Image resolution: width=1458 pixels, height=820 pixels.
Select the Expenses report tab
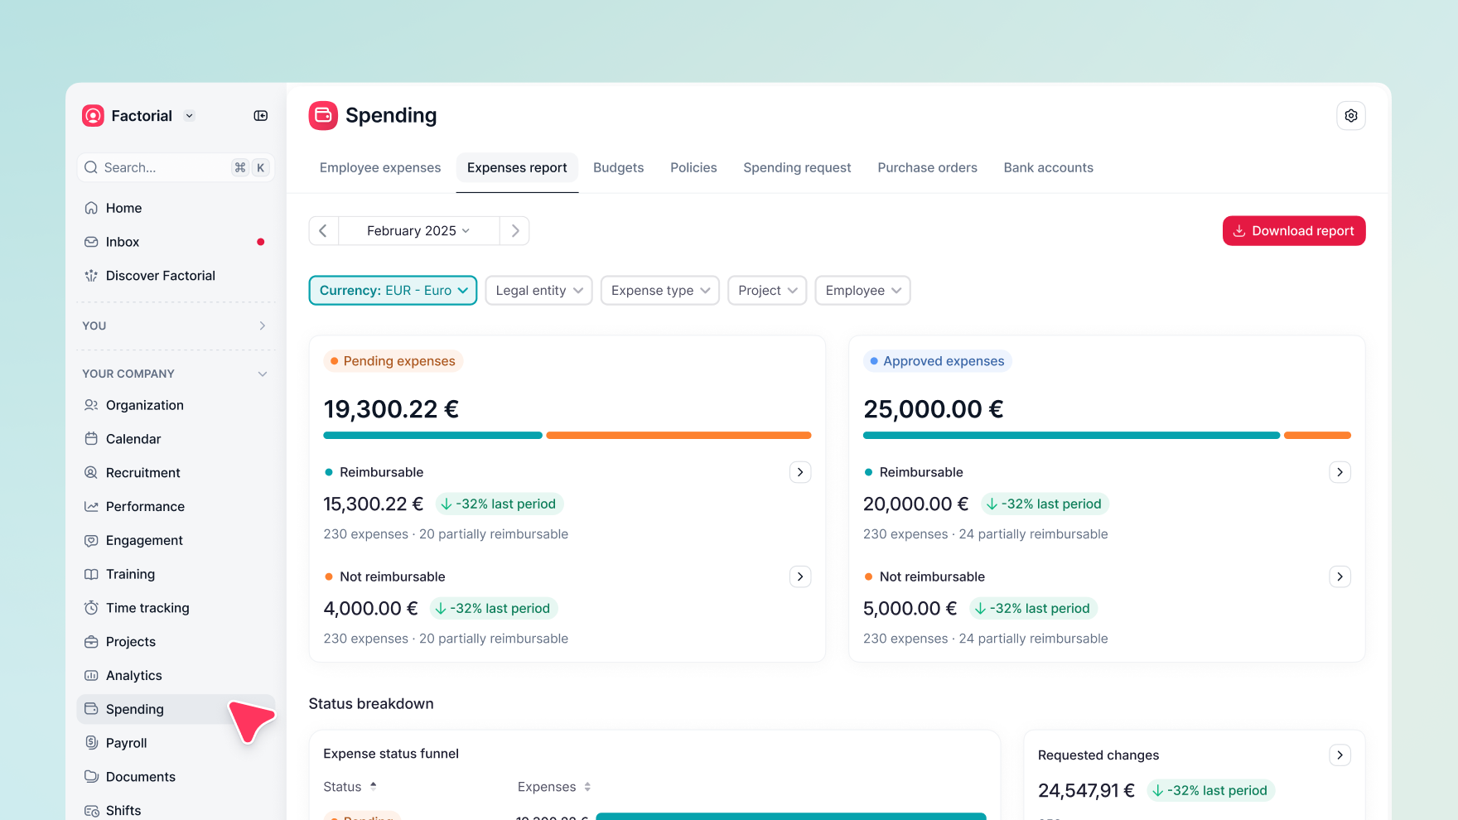[x=517, y=168]
